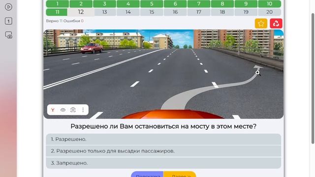
Task: Jump to question 13
Action: (x=105, y=12)
